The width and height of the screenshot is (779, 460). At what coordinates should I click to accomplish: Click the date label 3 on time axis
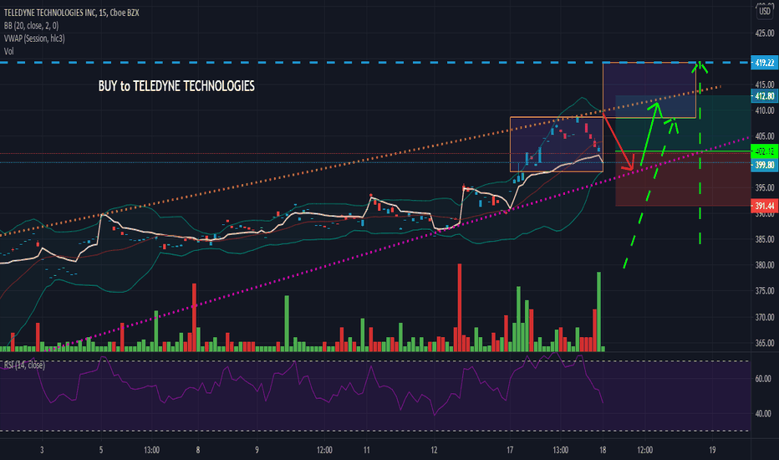coord(42,450)
